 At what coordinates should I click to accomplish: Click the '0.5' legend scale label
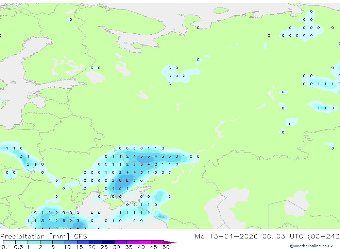tap(18, 247)
